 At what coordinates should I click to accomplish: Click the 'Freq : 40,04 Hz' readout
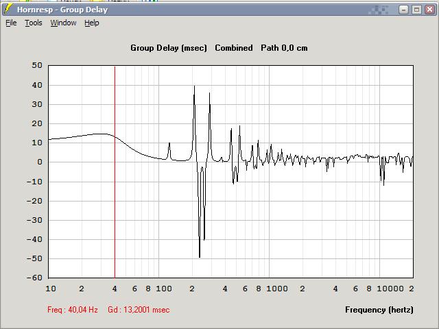click(73, 310)
